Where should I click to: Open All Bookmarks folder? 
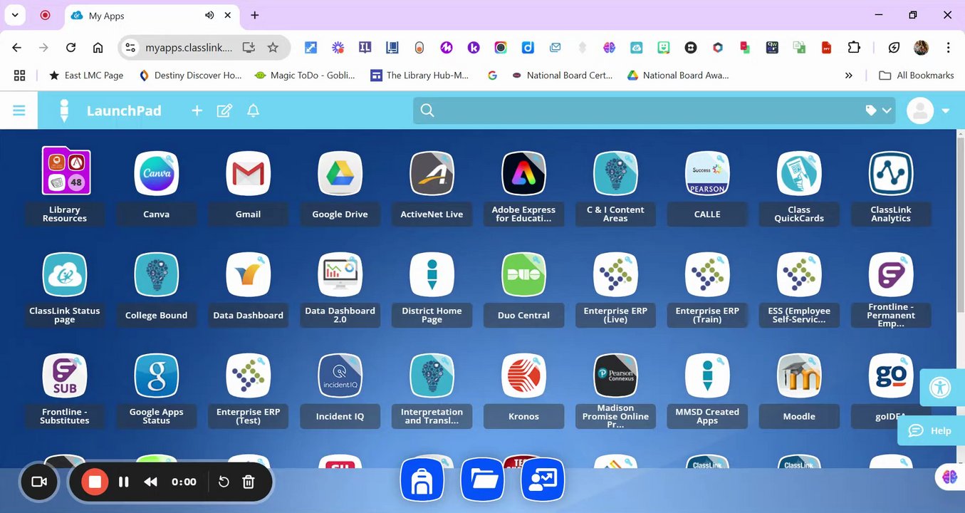916,75
